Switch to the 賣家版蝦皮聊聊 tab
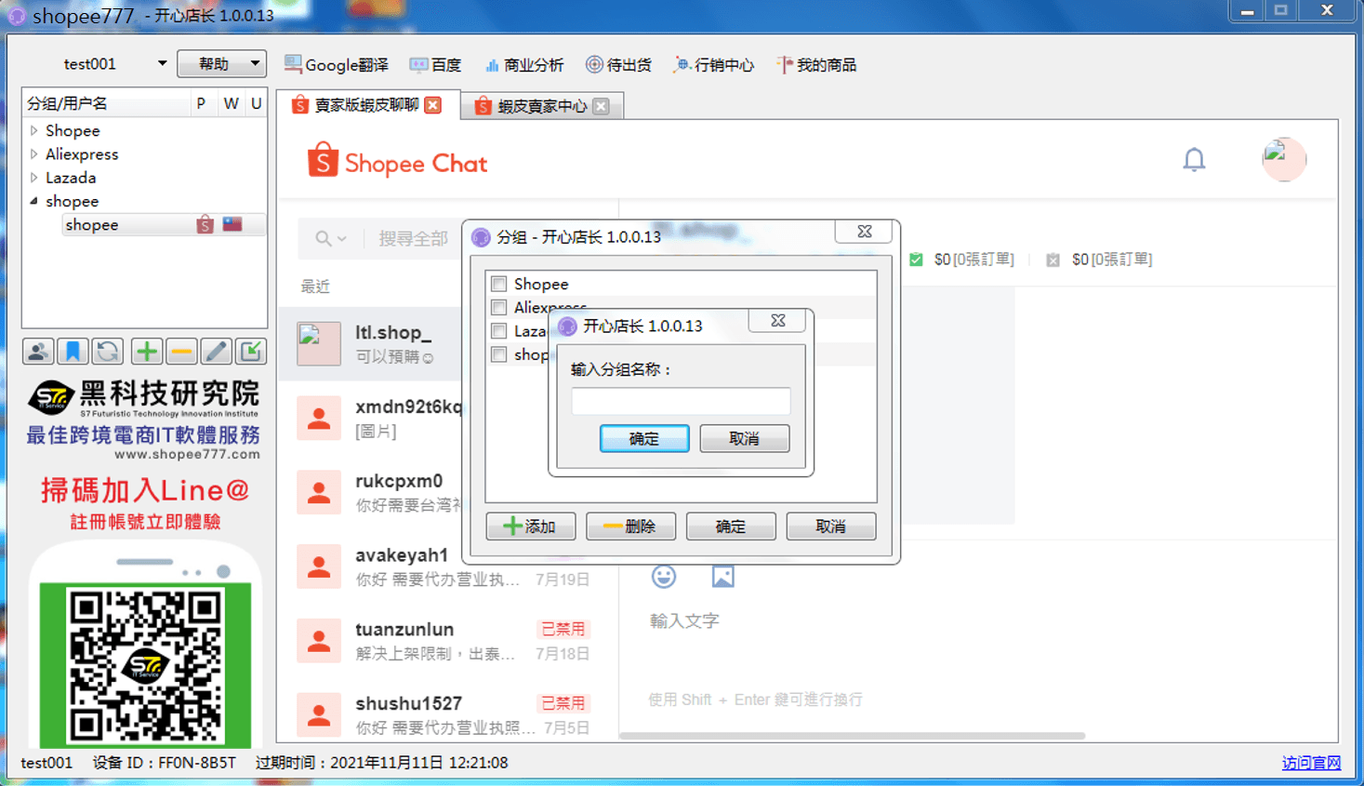Viewport: 1364px width, 786px height. 366,105
